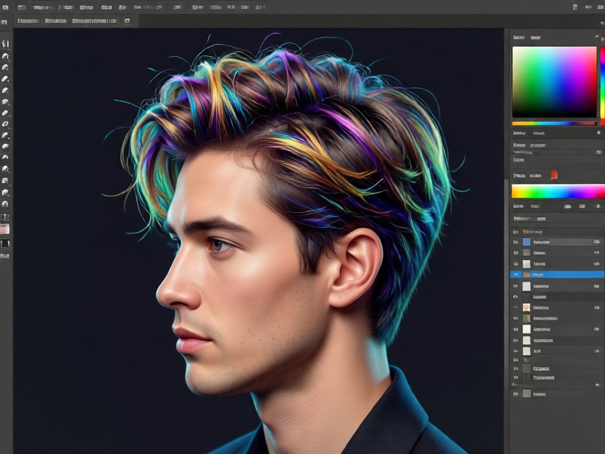Viewport: 605px width, 454px height.
Task: Select the second tool from top in left toolbar
Action: tap(5, 56)
